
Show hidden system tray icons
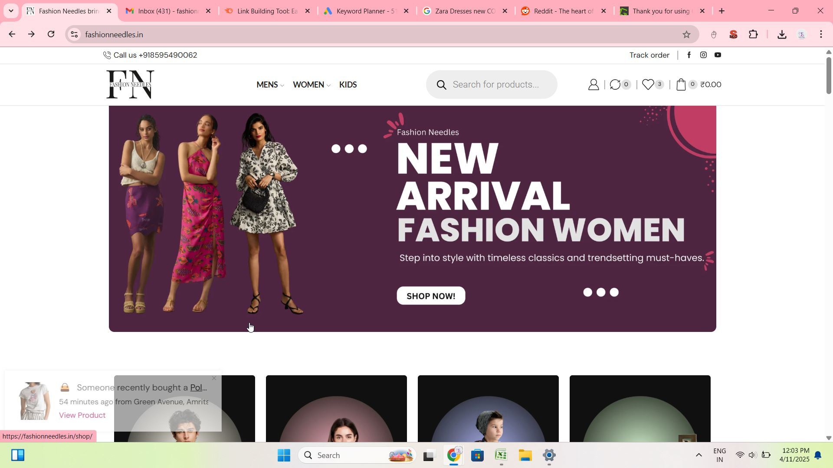click(x=699, y=455)
